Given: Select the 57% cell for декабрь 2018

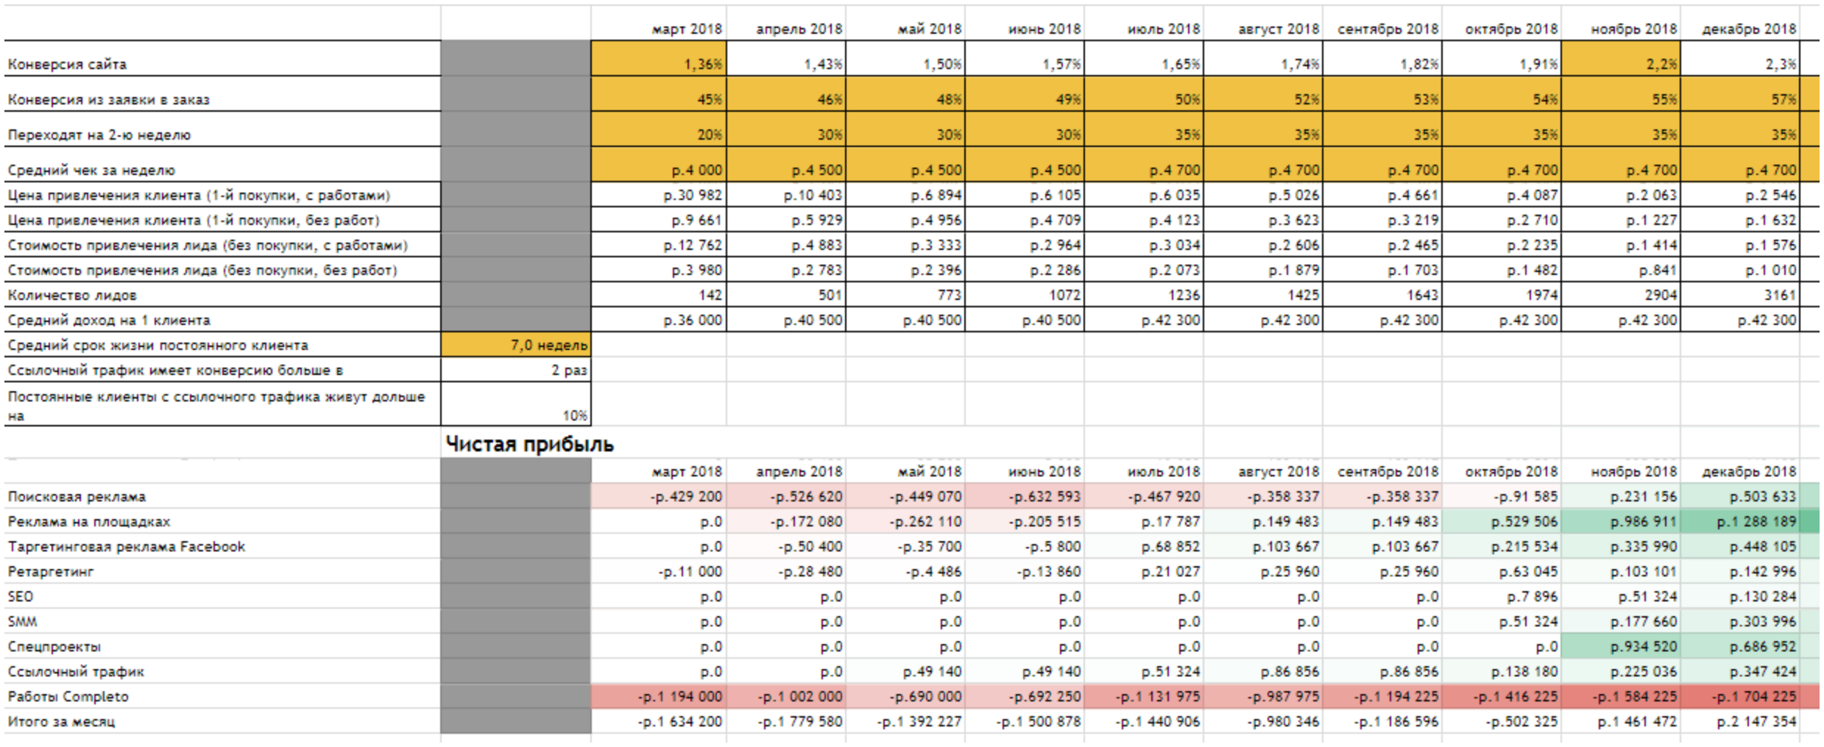Looking at the screenshot, I should (x=1739, y=93).
